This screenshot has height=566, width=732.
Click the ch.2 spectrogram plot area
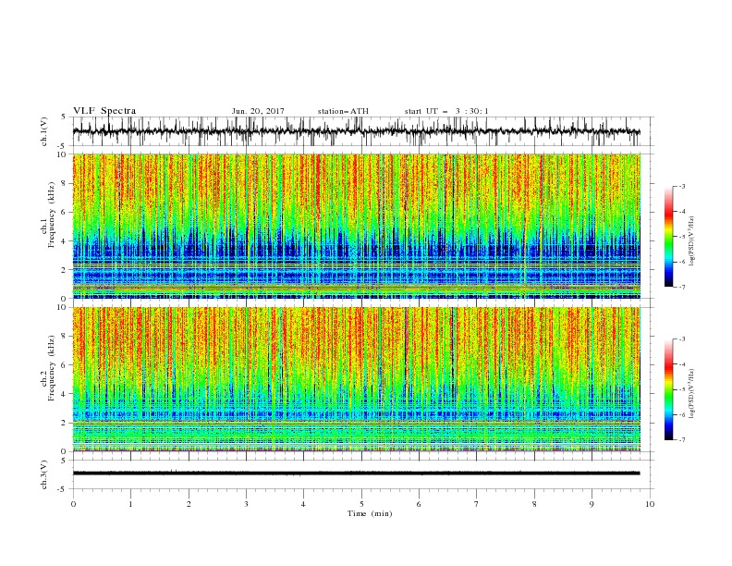coord(357,379)
